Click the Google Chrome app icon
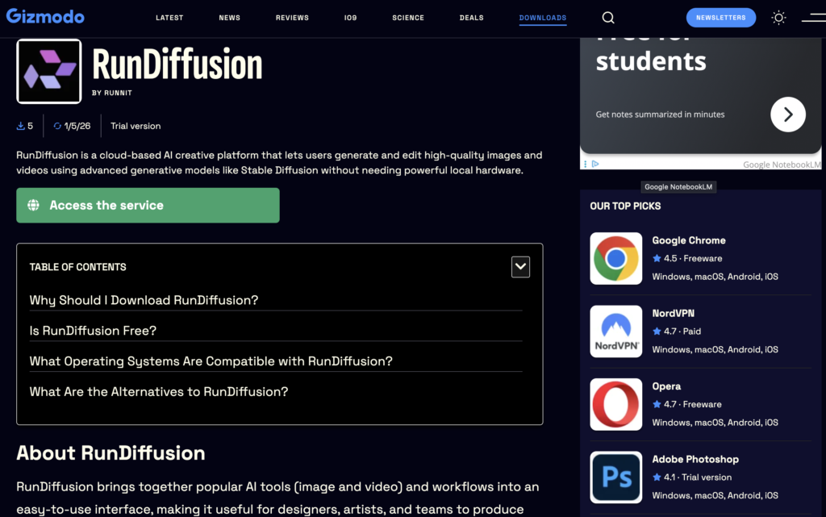The image size is (826, 517). tap(615, 258)
